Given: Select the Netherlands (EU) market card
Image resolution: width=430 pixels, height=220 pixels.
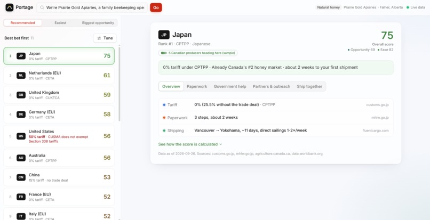Looking at the screenshot, I should [x=59, y=75].
